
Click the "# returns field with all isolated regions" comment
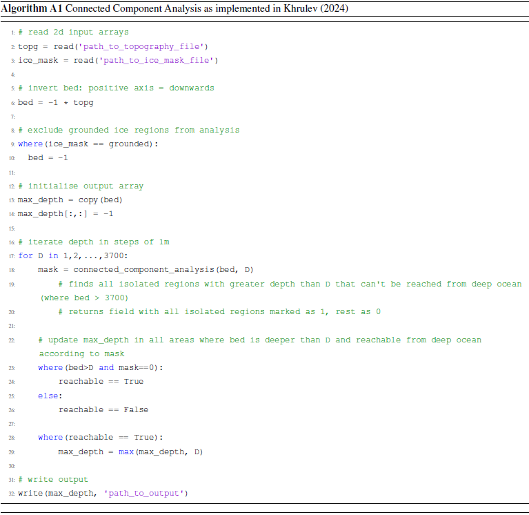(x=219, y=311)
